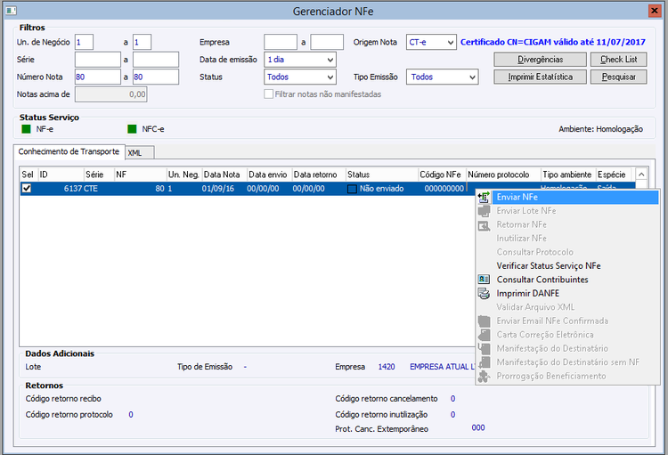The image size is (668, 455).
Task: Click the first Un. de Negócio field
Action: [84, 42]
